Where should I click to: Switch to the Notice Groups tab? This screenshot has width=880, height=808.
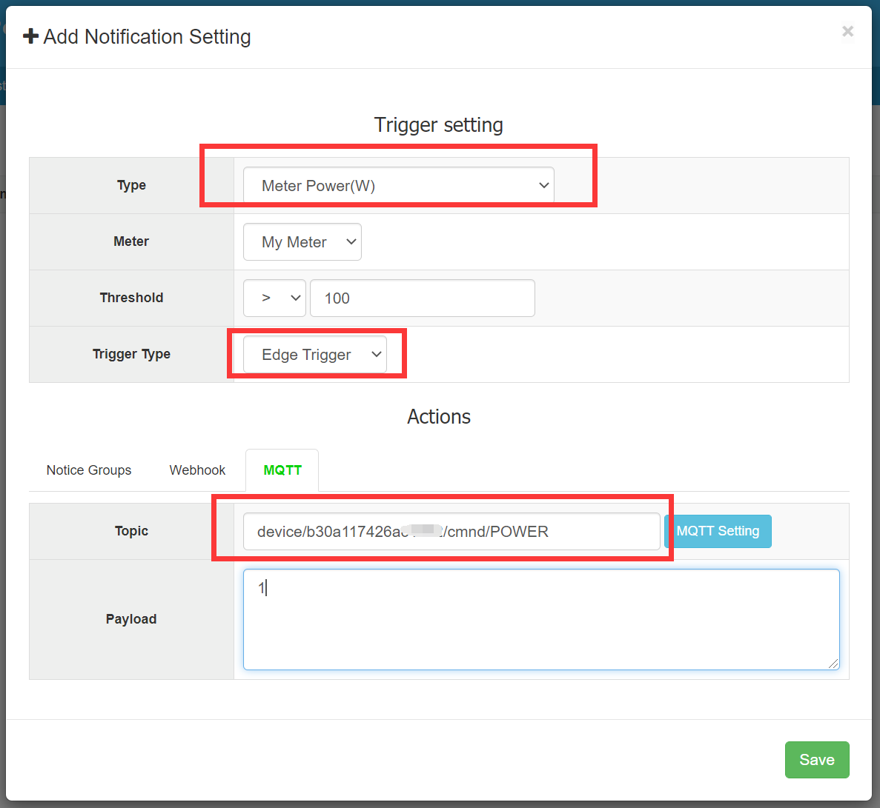89,470
